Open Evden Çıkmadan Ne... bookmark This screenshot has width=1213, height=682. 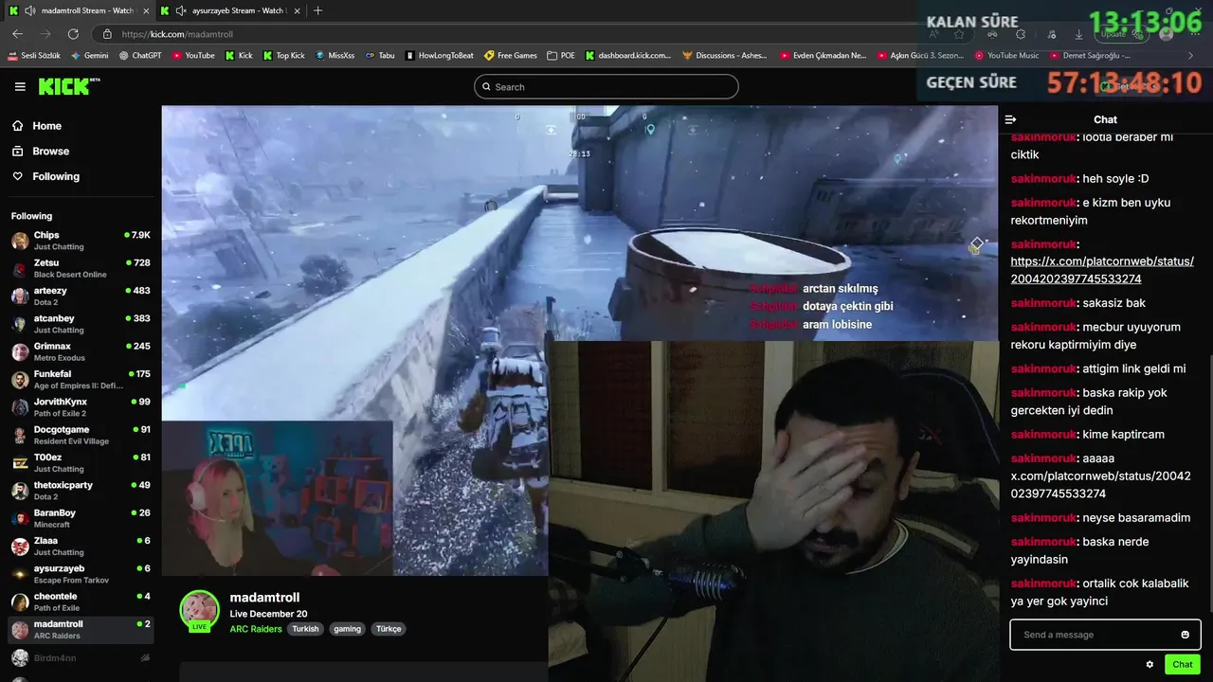click(x=823, y=56)
